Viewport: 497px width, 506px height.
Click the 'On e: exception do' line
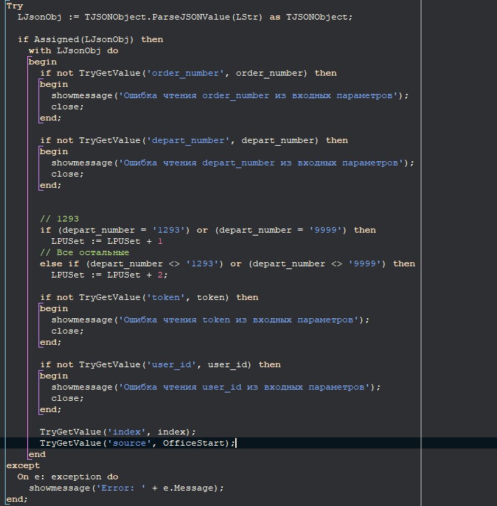(x=68, y=477)
